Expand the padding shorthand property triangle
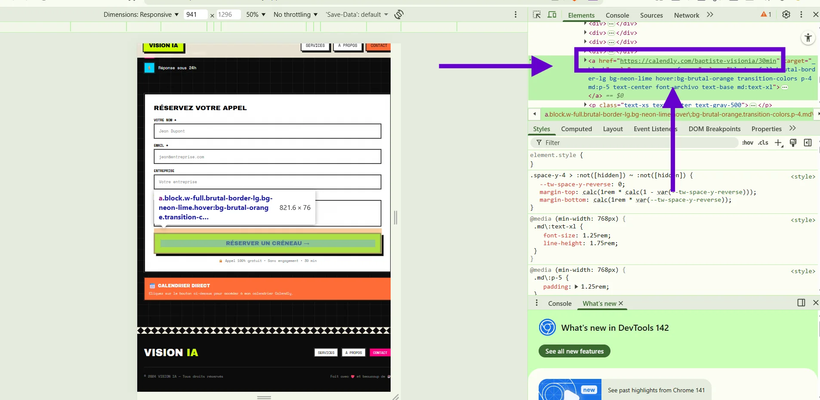This screenshot has width=820, height=400. pos(576,286)
